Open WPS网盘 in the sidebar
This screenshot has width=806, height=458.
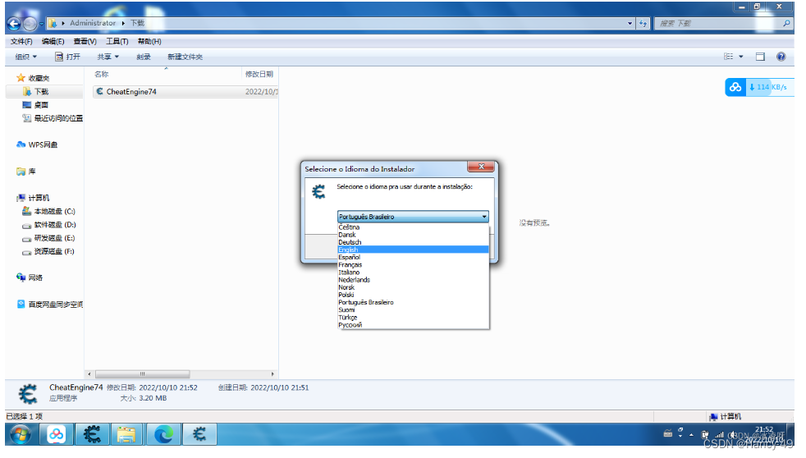tap(37, 145)
